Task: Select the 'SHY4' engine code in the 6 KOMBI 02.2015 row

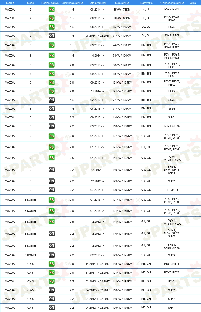Action: 172,255
